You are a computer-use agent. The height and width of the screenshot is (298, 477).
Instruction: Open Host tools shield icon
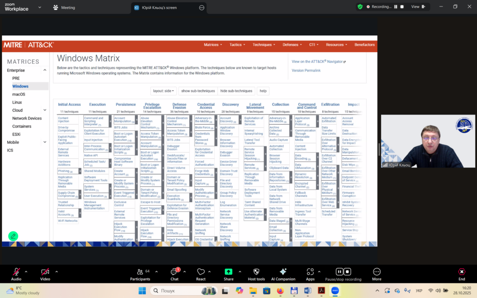click(x=256, y=272)
